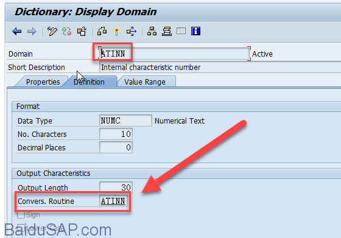Click the forward arrow icon
The width and height of the screenshot is (341, 238).
point(32,32)
